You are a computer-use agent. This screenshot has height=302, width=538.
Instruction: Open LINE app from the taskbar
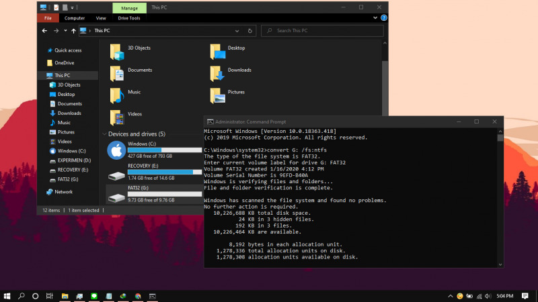coord(94,296)
